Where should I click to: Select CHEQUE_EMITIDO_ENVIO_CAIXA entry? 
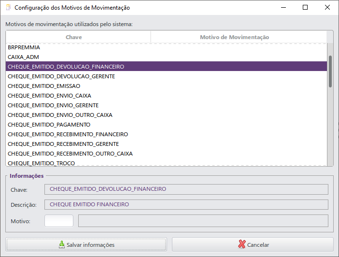pyautogui.click(x=166, y=96)
